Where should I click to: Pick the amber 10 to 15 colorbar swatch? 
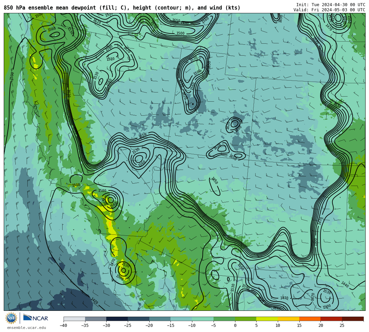tap(288, 319)
